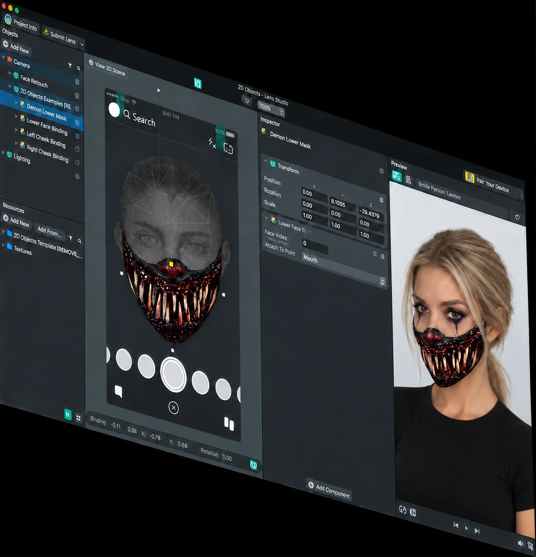The height and width of the screenshot is (557, 536).
Task: Expand the Lighting tree item
Action: 3,152
